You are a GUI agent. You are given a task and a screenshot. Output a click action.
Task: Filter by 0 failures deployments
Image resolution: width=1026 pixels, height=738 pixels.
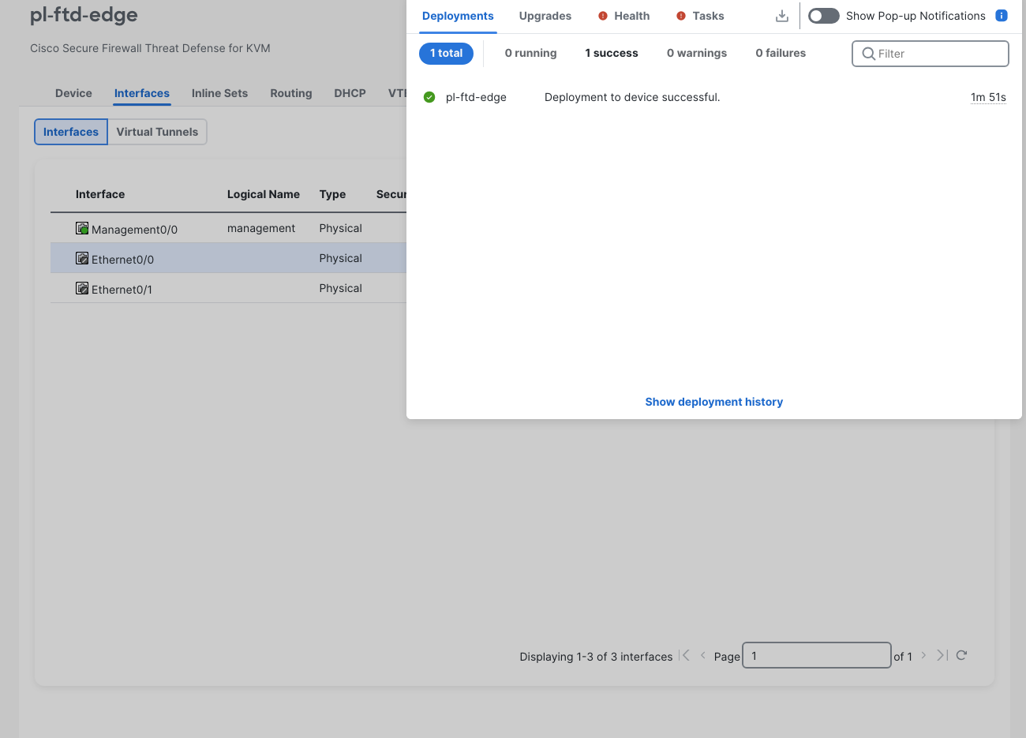[x=781, y=53]
